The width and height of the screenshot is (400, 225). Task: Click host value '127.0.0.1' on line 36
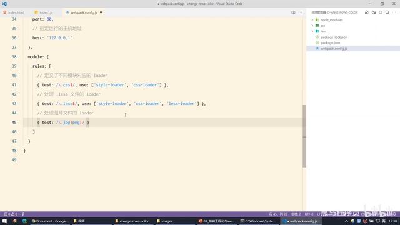(x=60, y=37)
